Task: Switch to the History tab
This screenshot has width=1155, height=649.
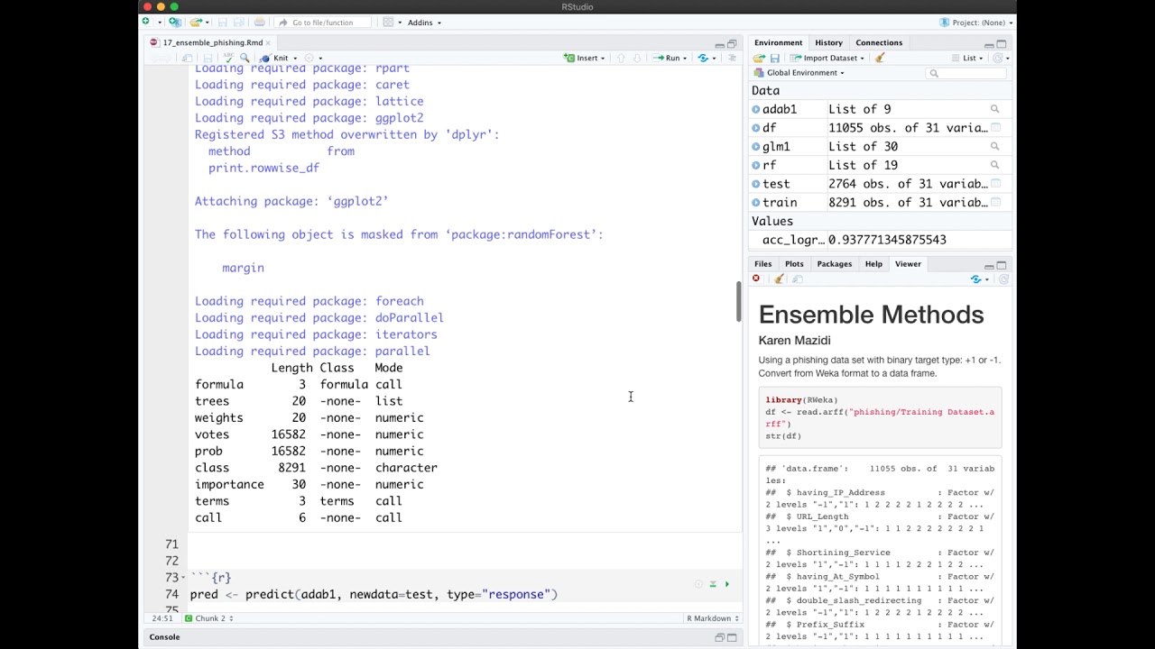Action: point(828,42)
